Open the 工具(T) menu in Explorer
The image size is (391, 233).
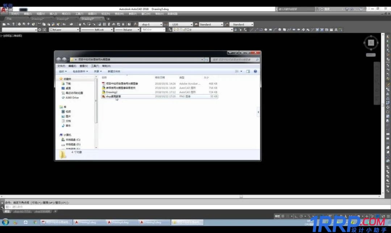tap(95, 66)
